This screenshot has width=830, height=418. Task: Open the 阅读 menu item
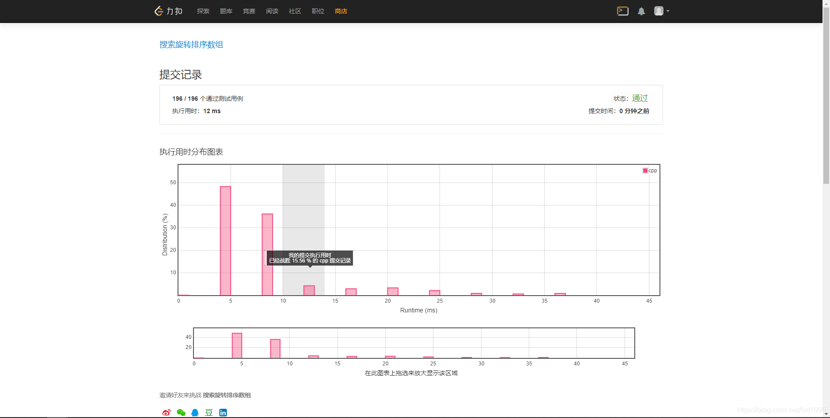(x=272, y=11)
